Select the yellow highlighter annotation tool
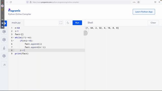The image size is (162, 91). pos(2,10)
